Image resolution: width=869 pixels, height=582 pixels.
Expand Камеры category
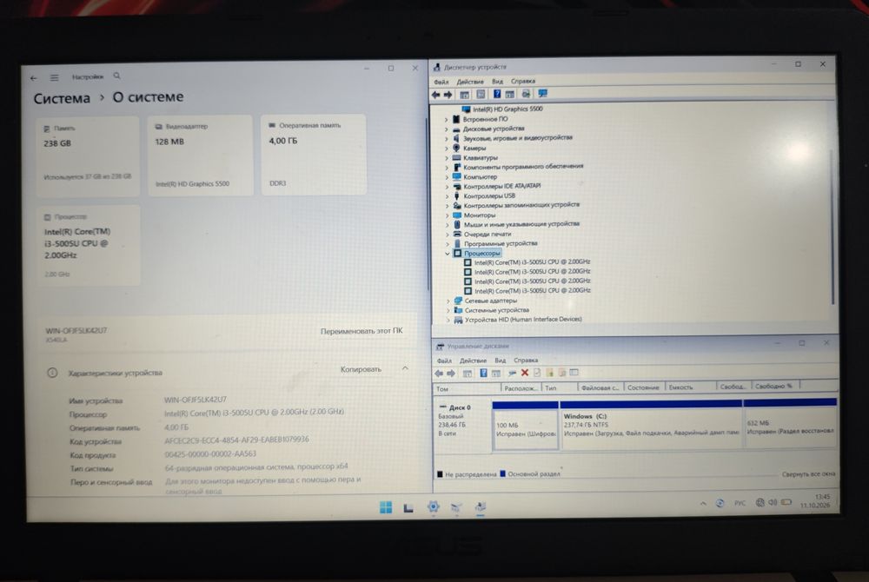click(446, 148)
